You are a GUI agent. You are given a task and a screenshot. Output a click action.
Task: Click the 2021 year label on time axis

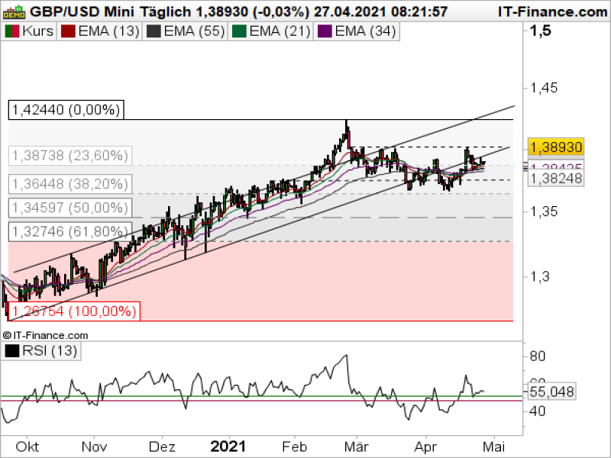tap(228, 447)
